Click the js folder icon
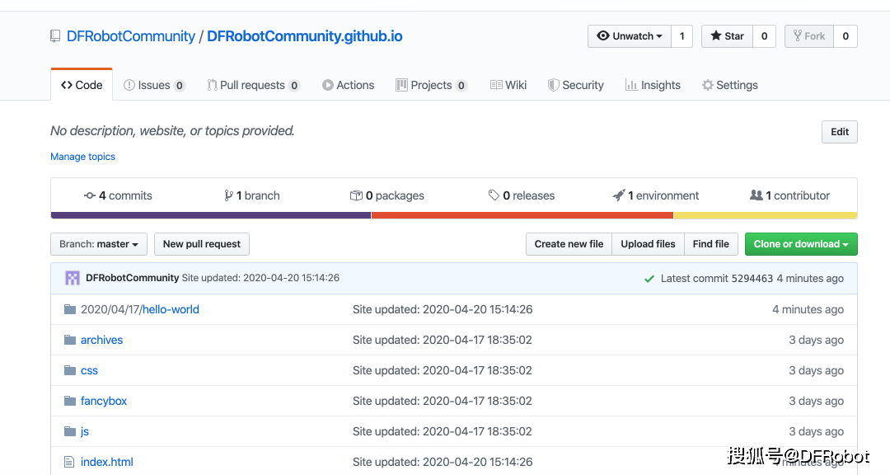 [70, 431]
